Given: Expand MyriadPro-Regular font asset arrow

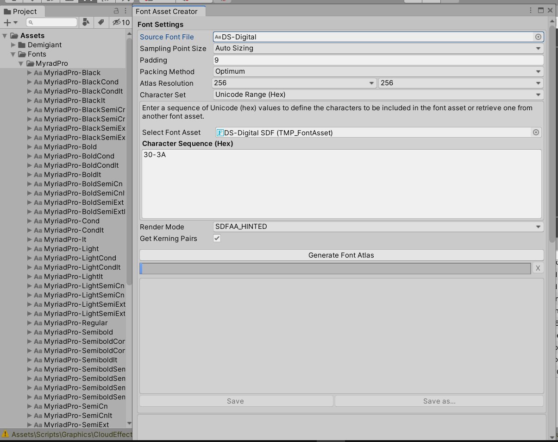Looking at the screenshot, I should [x=29, y=323].
